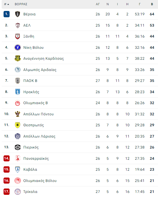Screen dimensions: 158x197
Task: Sort standings by Β points column
Action: [x=152, y=4]
